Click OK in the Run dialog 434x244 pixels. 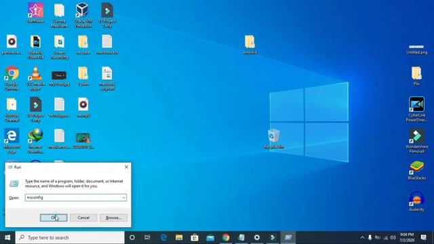[54, 218]
